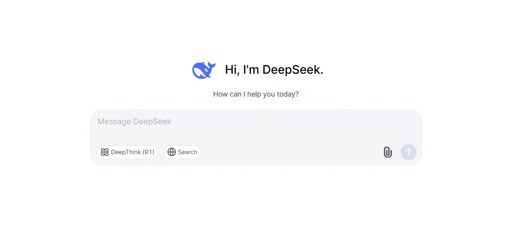The height and width of the screenshot is (231, 517).
Task: Select the upward arrow send icon
Action: point(409,152)
